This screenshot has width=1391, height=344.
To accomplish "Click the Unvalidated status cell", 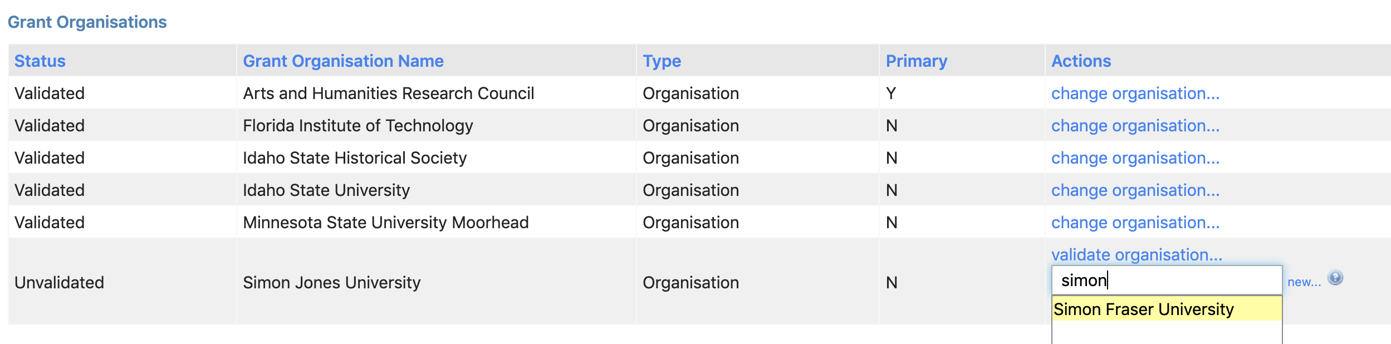I will point(59,283).
